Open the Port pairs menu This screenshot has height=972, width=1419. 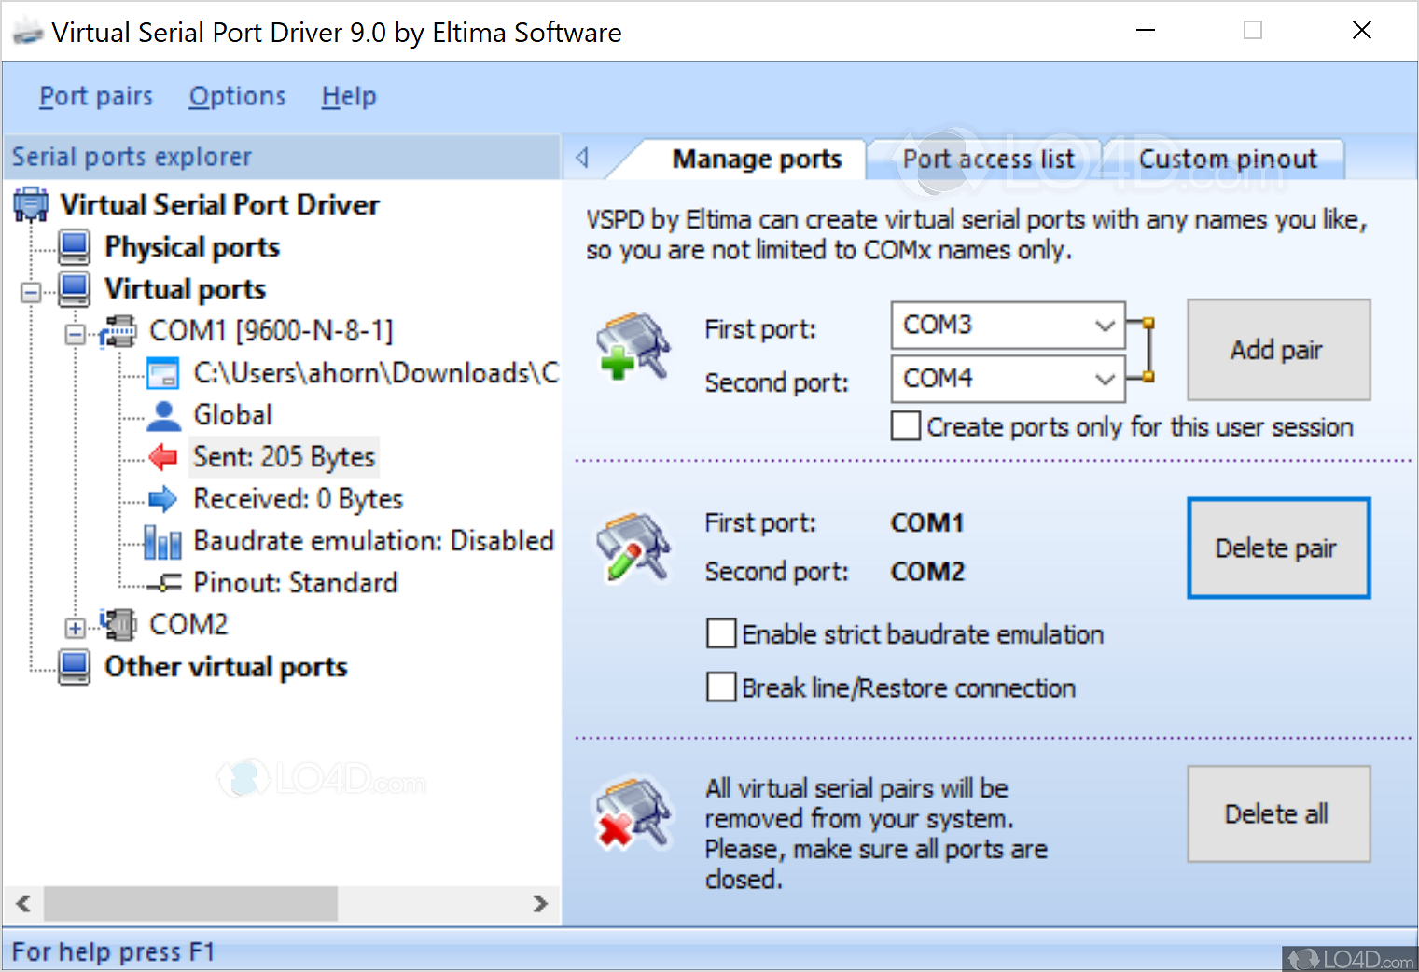[x=95, y=96]
